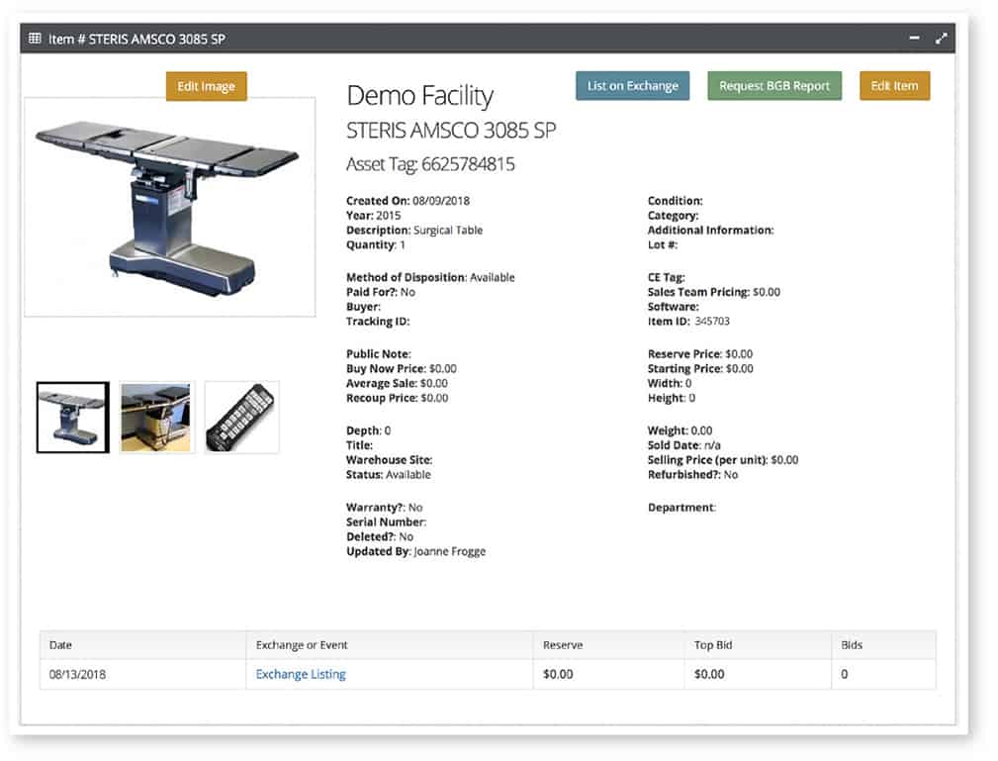Click the Refurbished?: No text
The height and width of the screenshot is (761, 998).
click(x=693, y=475)
